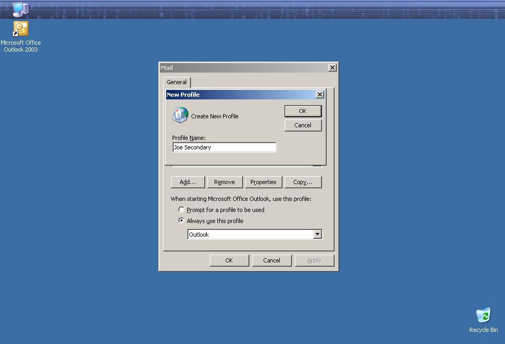This screenshot has height=344, width=505.
Task: Click Cancel in the Mail dialog
Action: [x=272, y=260]
